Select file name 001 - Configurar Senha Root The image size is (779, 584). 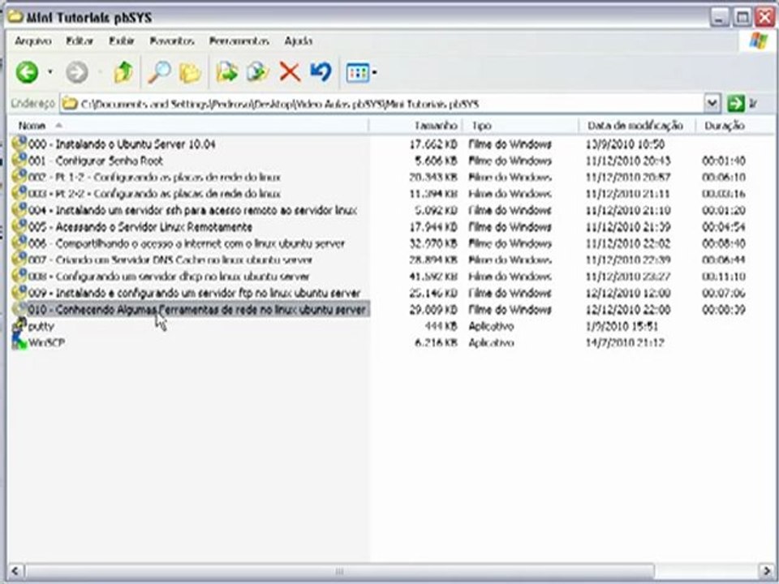(96, 161)
